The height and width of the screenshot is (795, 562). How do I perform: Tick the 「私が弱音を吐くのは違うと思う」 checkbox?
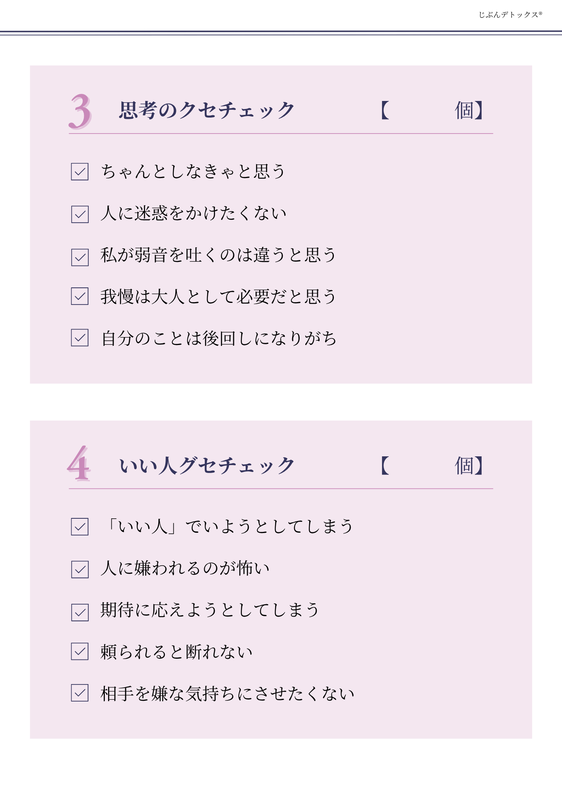(79, 257)
